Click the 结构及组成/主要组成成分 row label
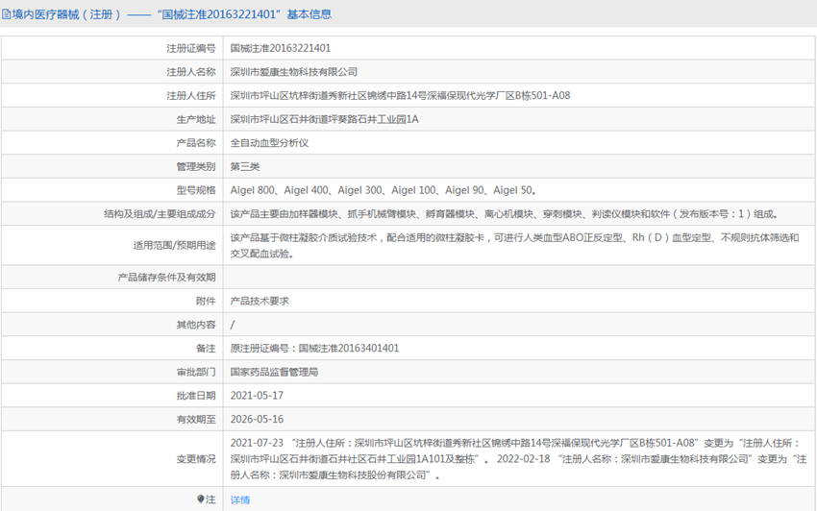The height and width of the screenshot is (511, 817). (x=161, y=214)
